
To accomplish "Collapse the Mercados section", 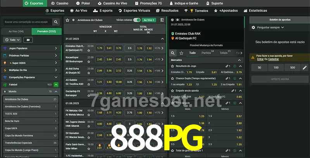I will [x=239, y=60].
